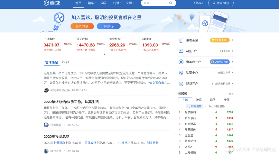279x155 pixels.
Task: Open the 交易 dropdown menu
Action: [x=130, y=3]
